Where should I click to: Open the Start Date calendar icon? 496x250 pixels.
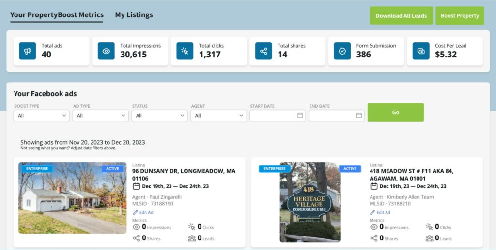point(300,116)
